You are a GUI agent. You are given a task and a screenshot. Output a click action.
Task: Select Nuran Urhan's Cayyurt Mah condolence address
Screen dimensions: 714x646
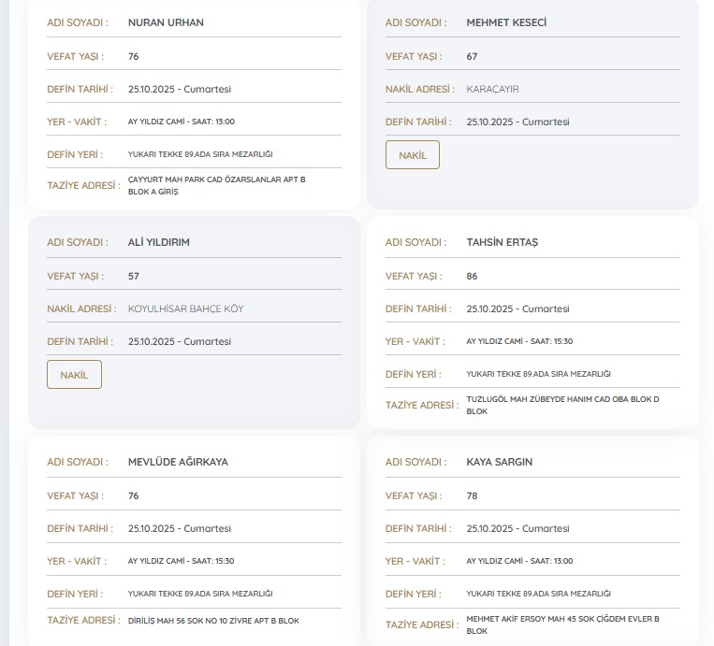pyautogui.click(x=216, y=184)
